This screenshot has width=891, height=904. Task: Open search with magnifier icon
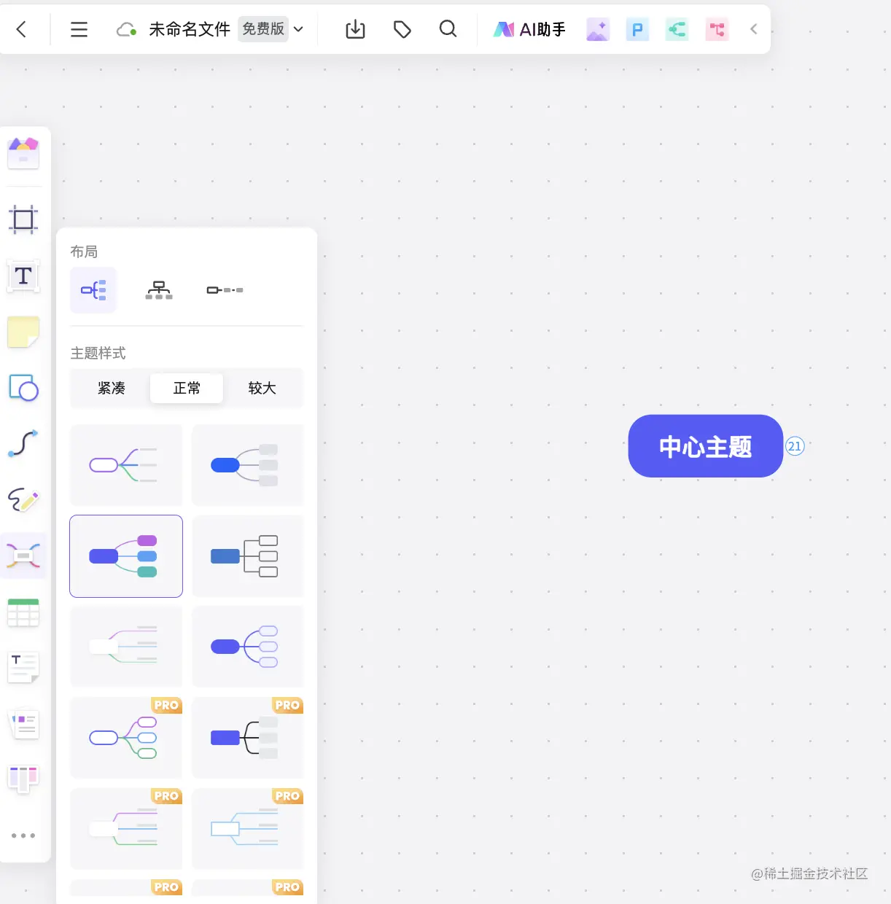(448, 29)
